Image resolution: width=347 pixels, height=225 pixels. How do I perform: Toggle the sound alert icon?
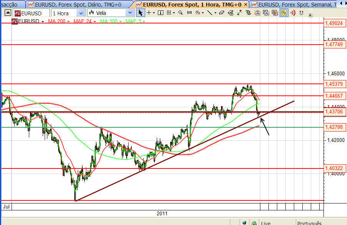coord(293,13)
